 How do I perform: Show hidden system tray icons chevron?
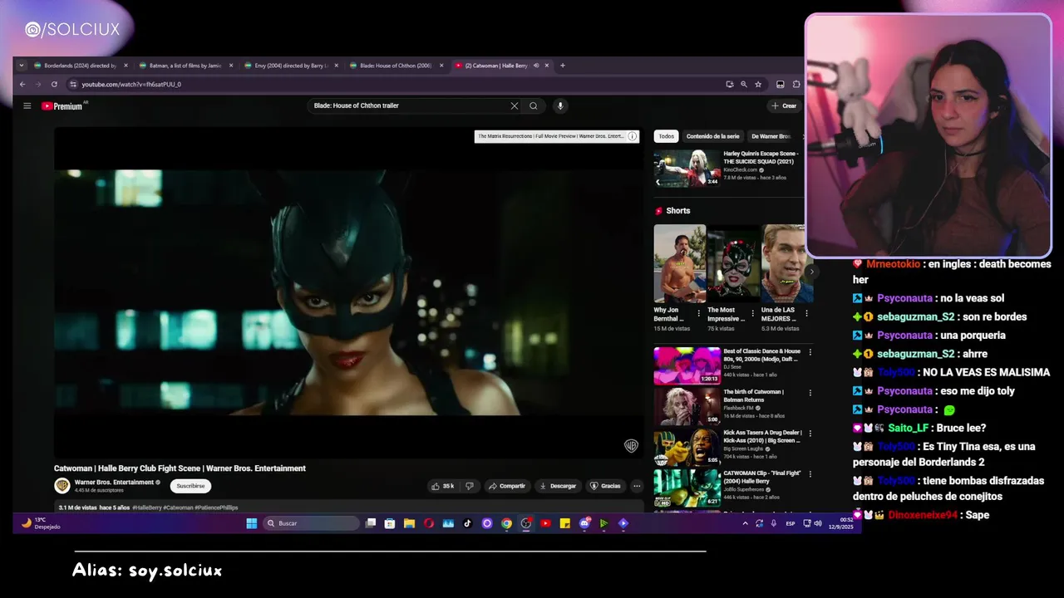(x=745, y=523)
